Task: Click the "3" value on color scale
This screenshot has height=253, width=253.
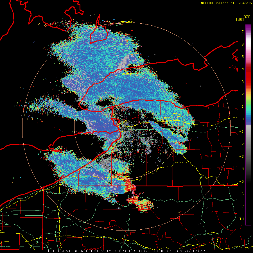Action: tap(243, 82)
